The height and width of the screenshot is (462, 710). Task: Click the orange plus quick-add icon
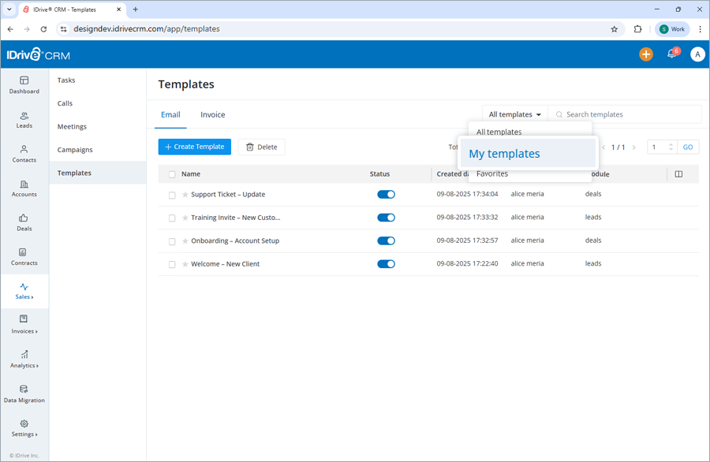click(646, 54)
